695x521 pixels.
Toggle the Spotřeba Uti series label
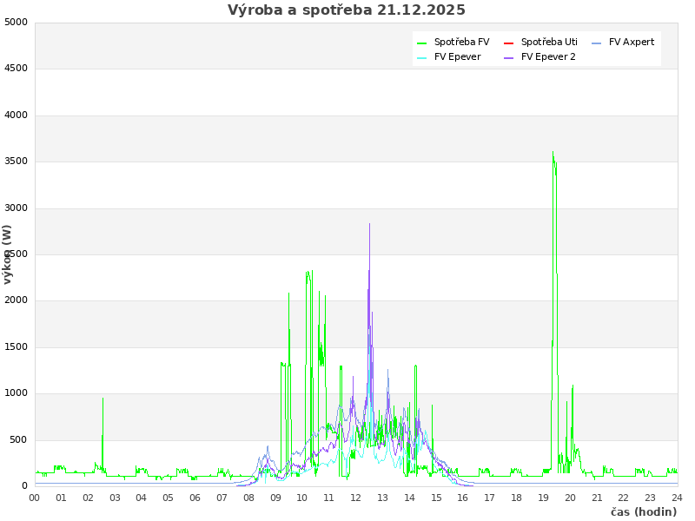549,43
